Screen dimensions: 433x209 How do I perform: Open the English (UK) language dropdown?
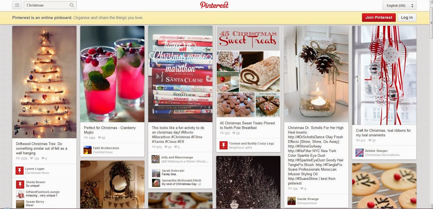399,5
